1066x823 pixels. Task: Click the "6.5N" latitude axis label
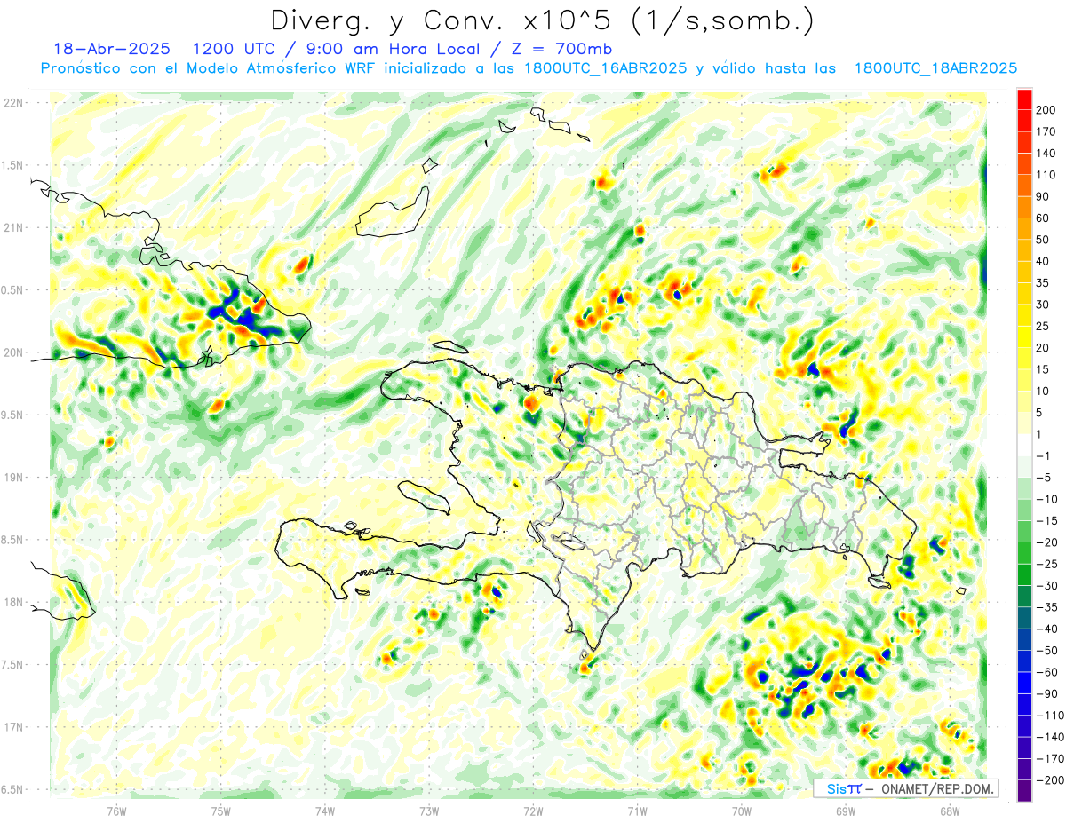(x=13, y=789)
